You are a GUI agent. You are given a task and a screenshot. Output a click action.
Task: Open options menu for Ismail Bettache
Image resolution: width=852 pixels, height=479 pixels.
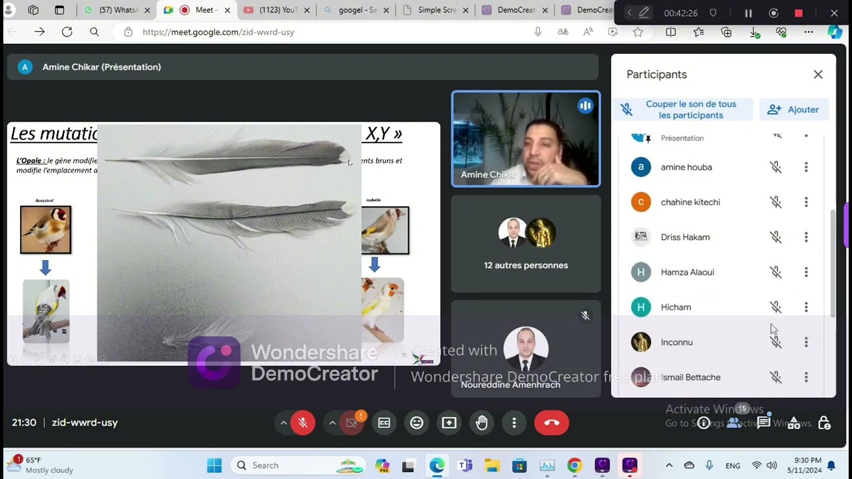tap(806, 377)
